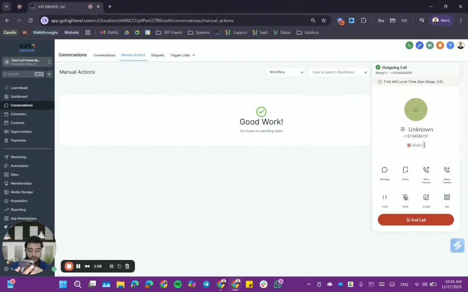Image resolution: width=468 pixels, height=292 pixels.
Task: Show hidden system tray icons
Action: [309, 284]
